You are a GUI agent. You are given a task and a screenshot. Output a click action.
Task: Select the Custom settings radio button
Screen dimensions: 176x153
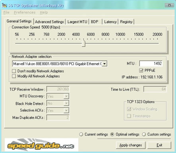[144, 134]
